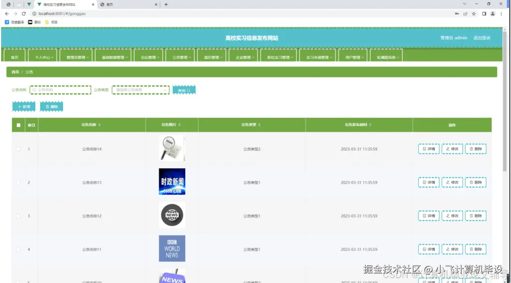Close the 首页 browser tab
The image size is (511, 283).
tap(156, 5)
